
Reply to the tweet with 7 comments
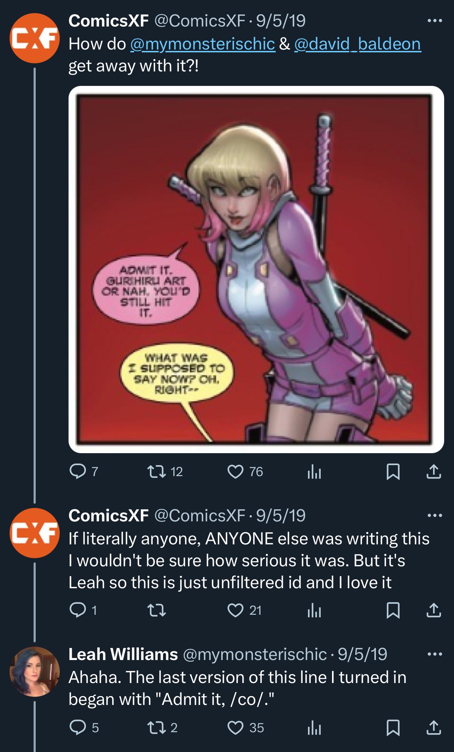point(78,472)
